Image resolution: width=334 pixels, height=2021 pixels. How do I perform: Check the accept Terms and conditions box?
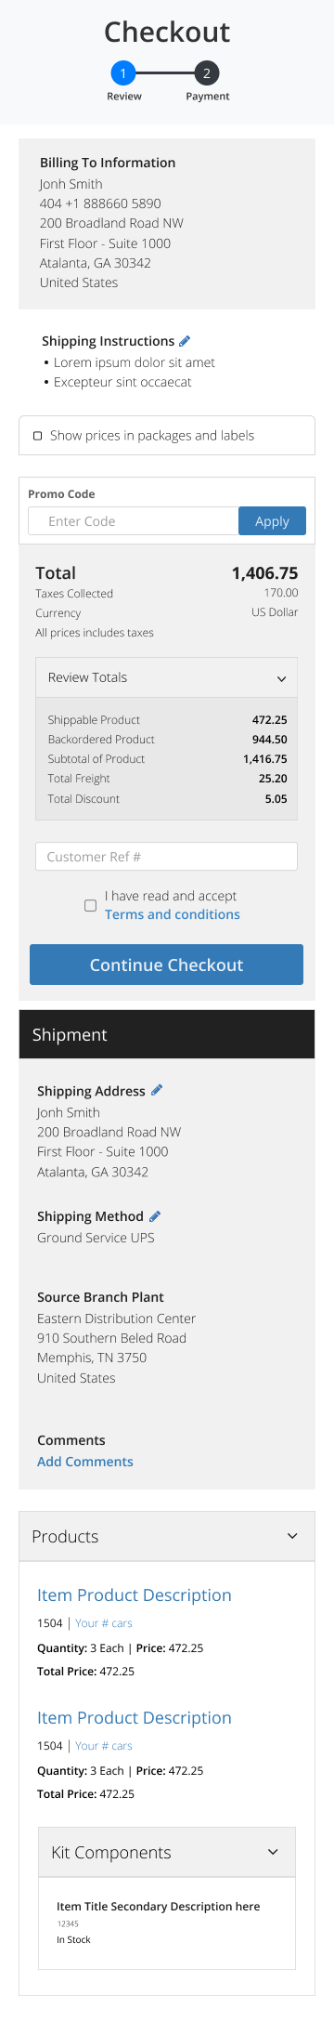coord(90,905)
